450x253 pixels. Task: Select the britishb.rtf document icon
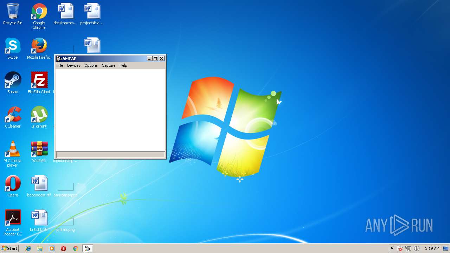point(39,221)
